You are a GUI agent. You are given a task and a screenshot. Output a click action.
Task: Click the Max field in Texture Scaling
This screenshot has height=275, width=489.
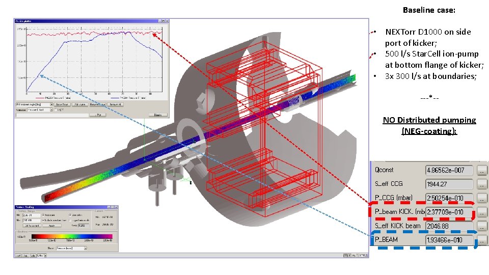[32, 221]
